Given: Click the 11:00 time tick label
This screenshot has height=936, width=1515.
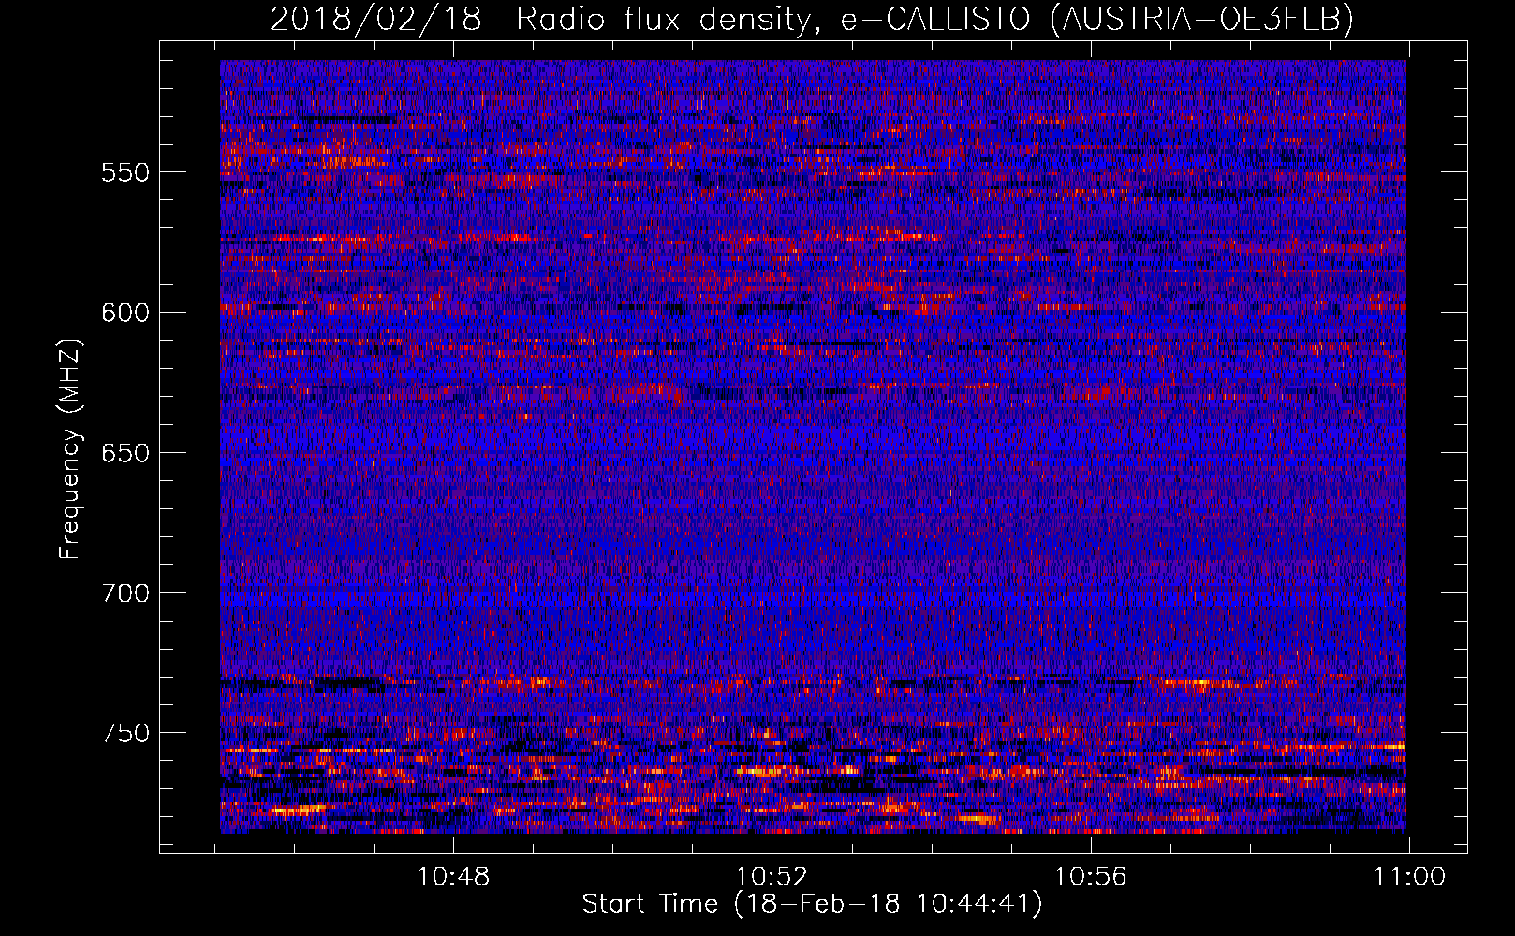Looking at the screenshot, I should click(x=1409, y=877).
